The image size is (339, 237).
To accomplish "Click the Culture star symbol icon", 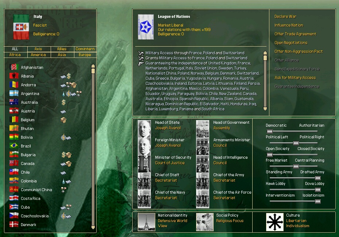I will point(275,222).
